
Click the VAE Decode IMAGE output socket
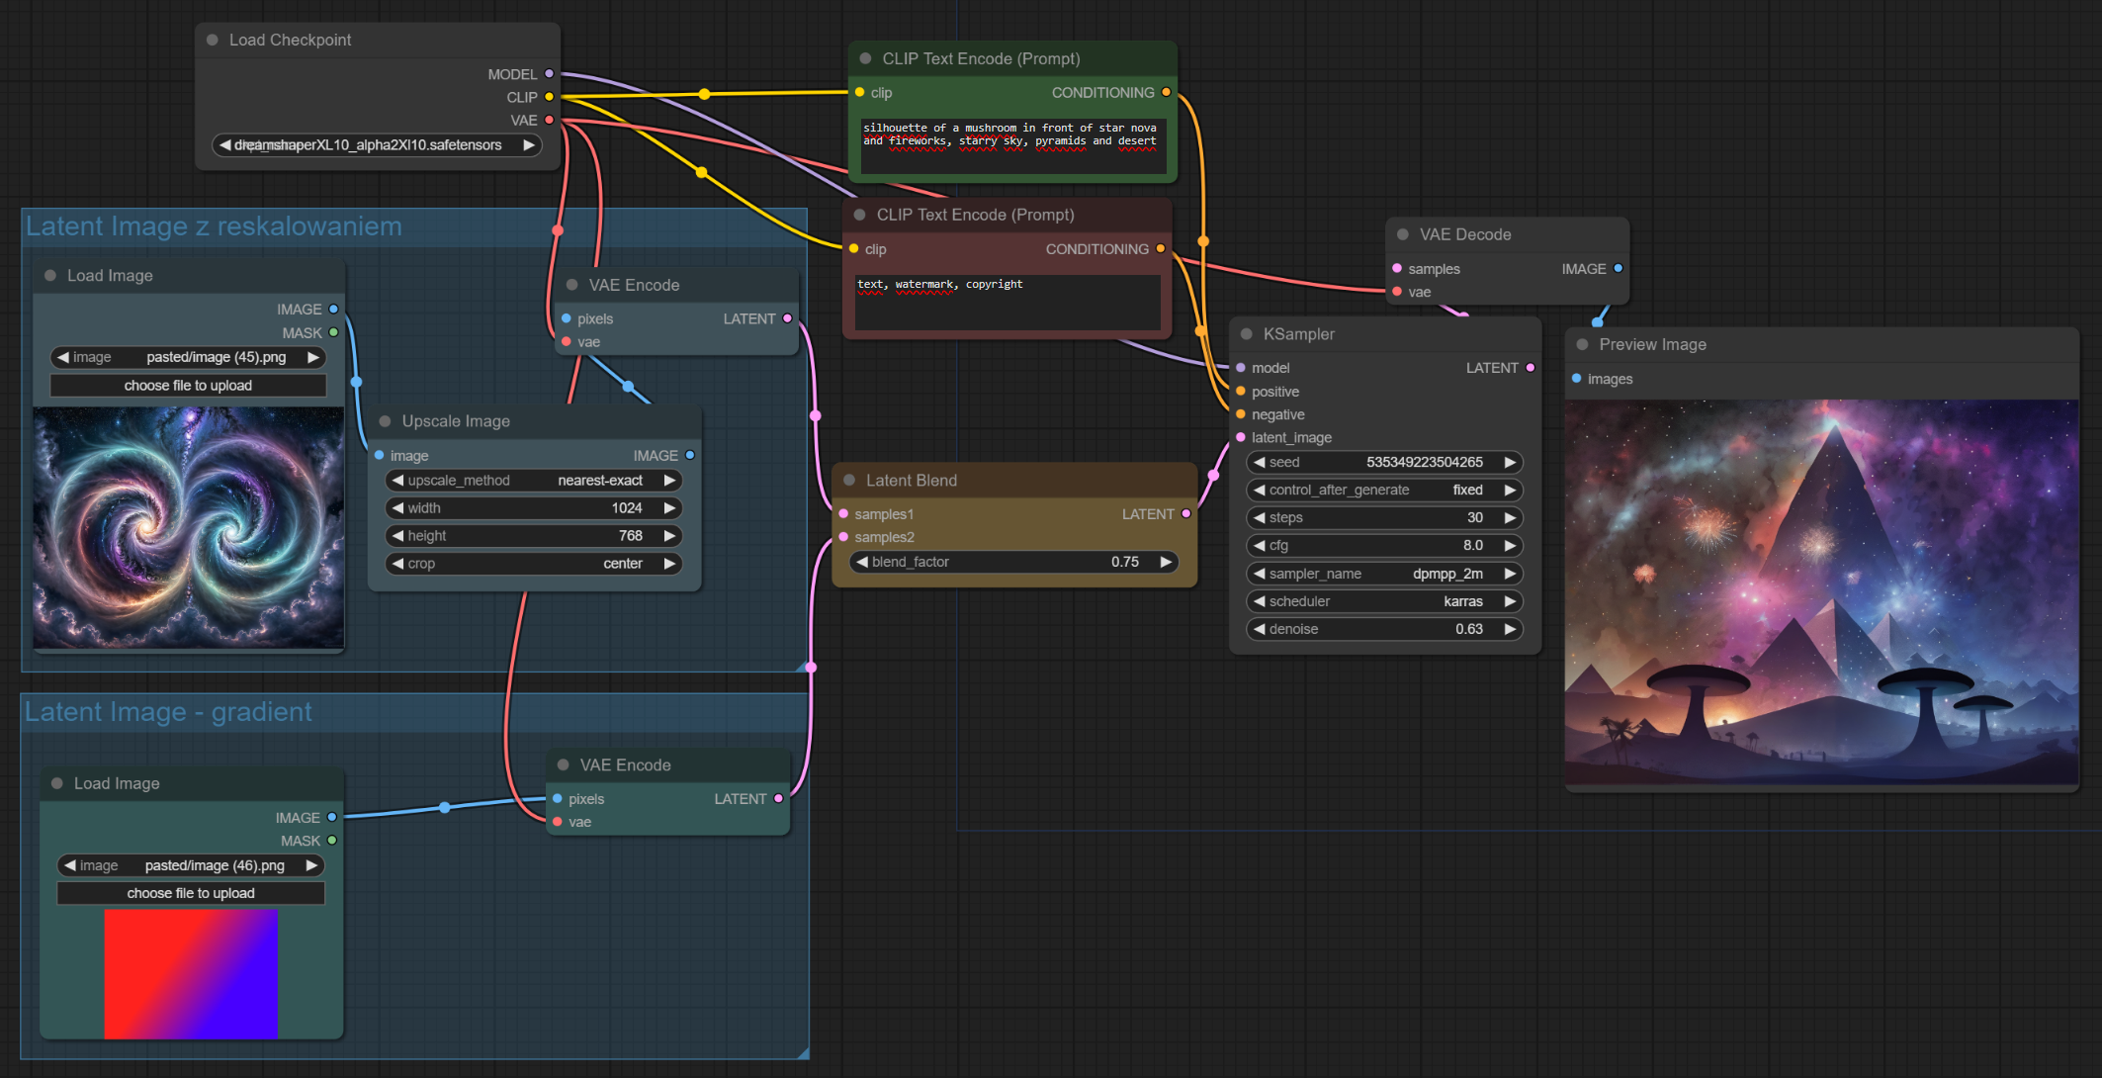point(1618,268)
